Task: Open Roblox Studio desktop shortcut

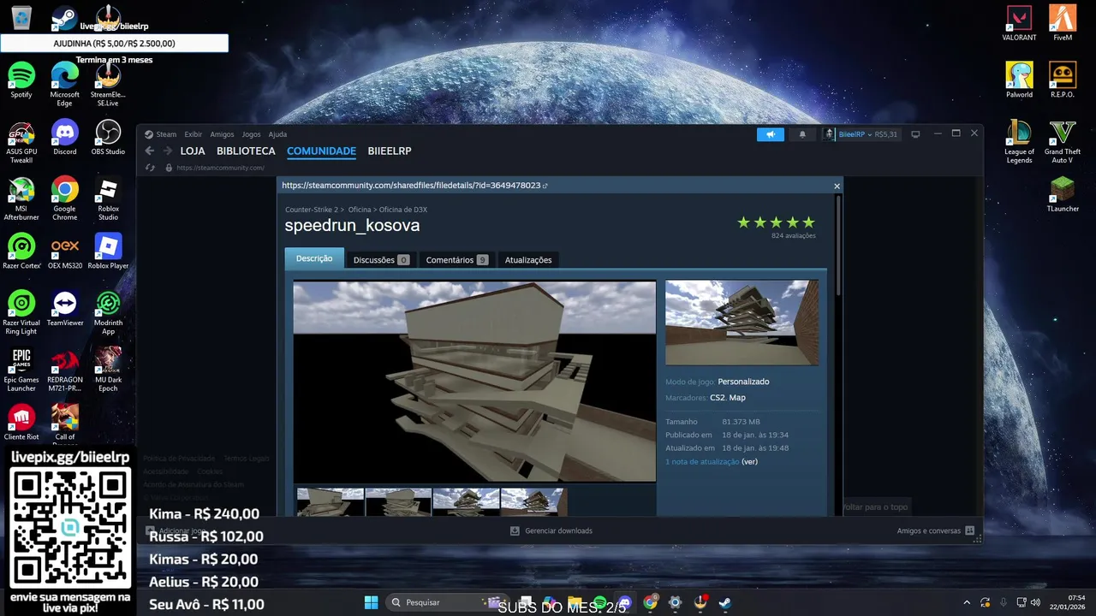Action: click(x=108, y=198)
